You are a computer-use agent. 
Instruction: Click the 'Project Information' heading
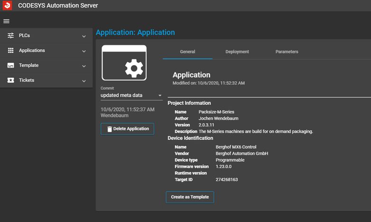[189, 103]
